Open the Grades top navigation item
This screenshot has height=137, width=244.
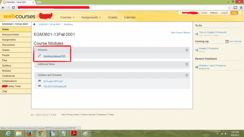113,17
